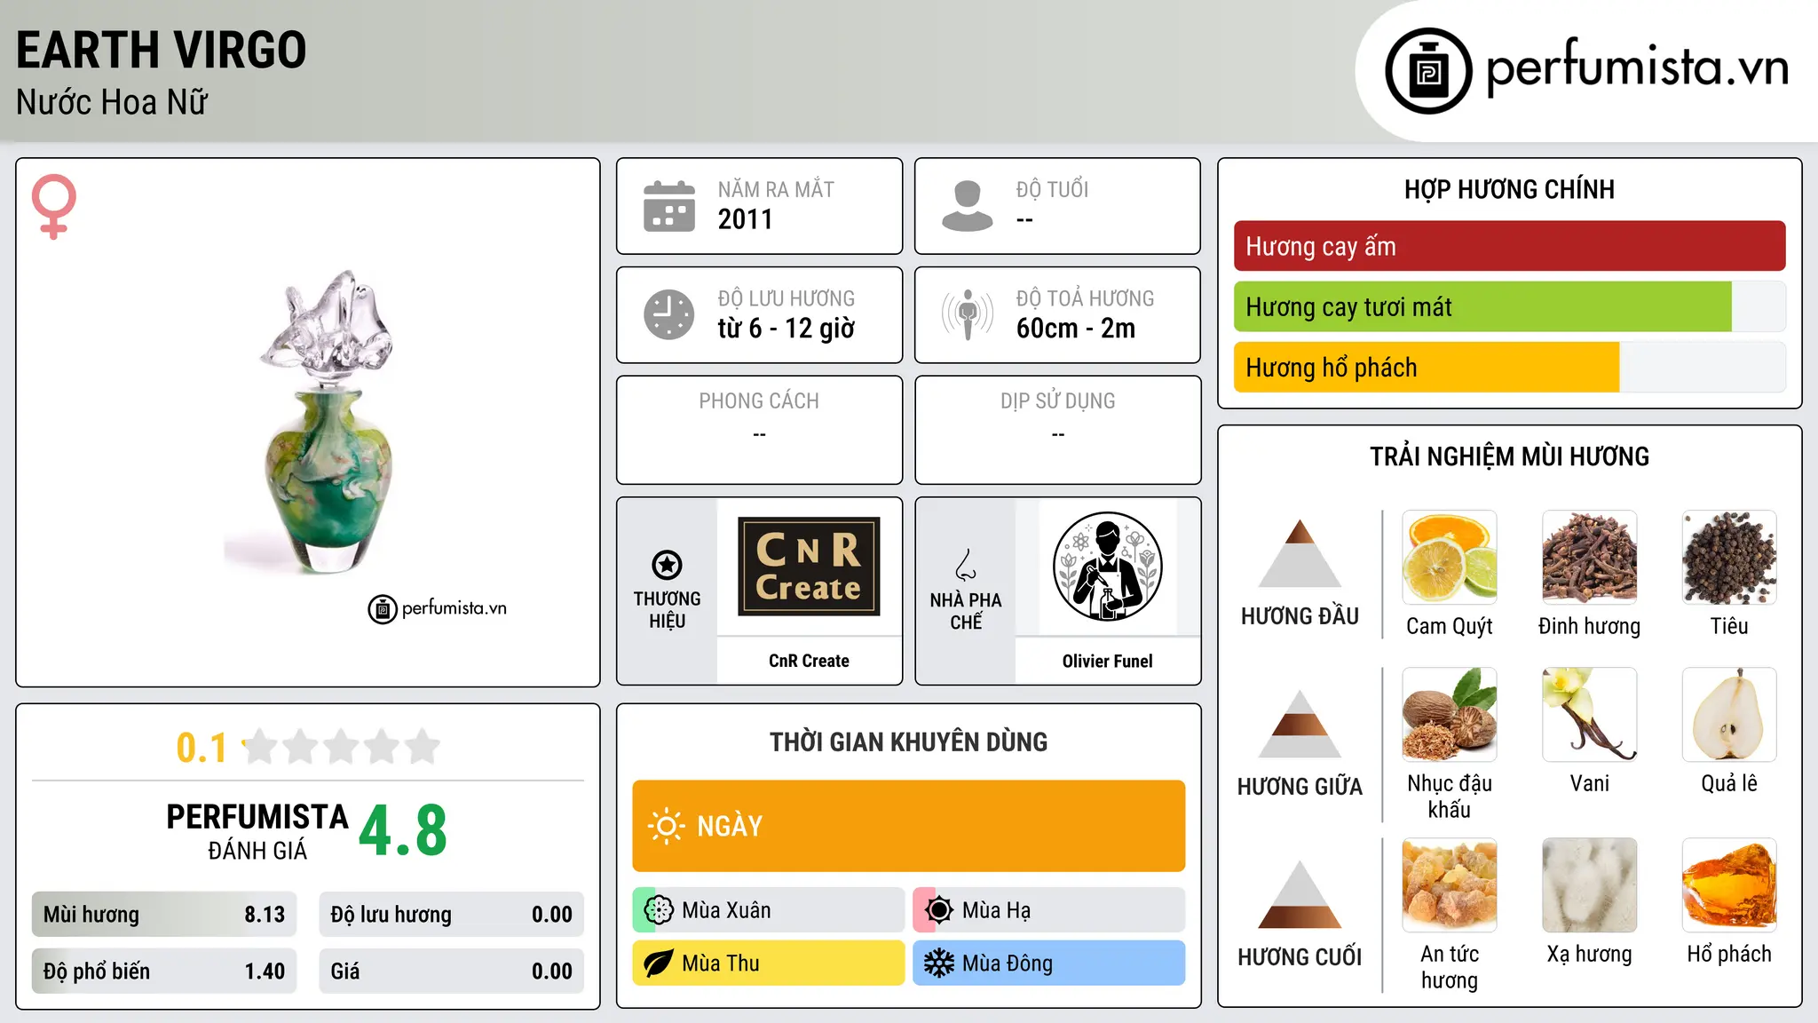The width and height of the screenshot is (1818, 1023).
Task: Click the sillage value 60cm - 2m
Action: point(1076,329)
